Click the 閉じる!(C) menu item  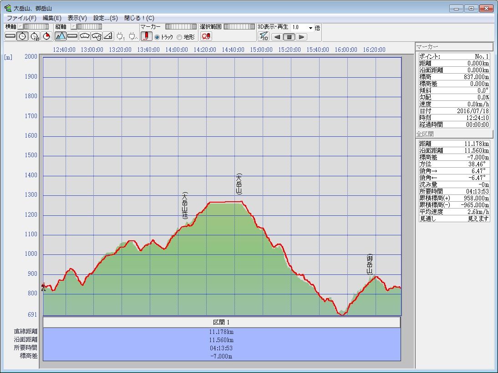click(x=139, y=18)
